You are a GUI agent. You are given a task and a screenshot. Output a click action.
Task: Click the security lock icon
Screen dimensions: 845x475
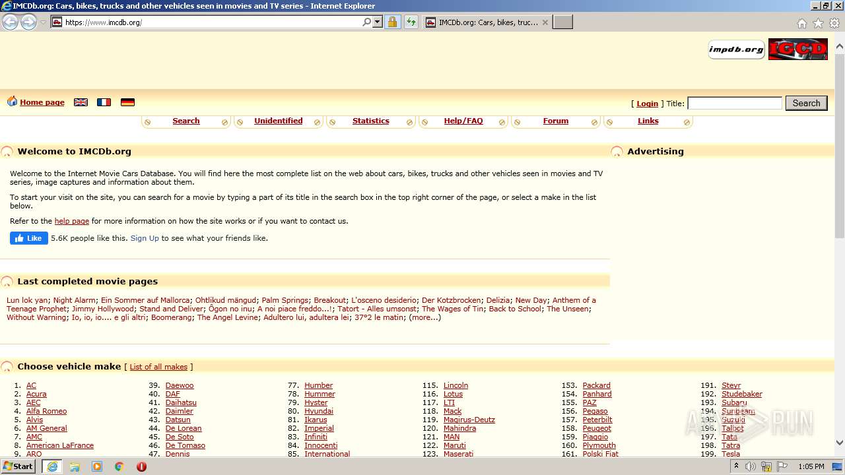392,22
